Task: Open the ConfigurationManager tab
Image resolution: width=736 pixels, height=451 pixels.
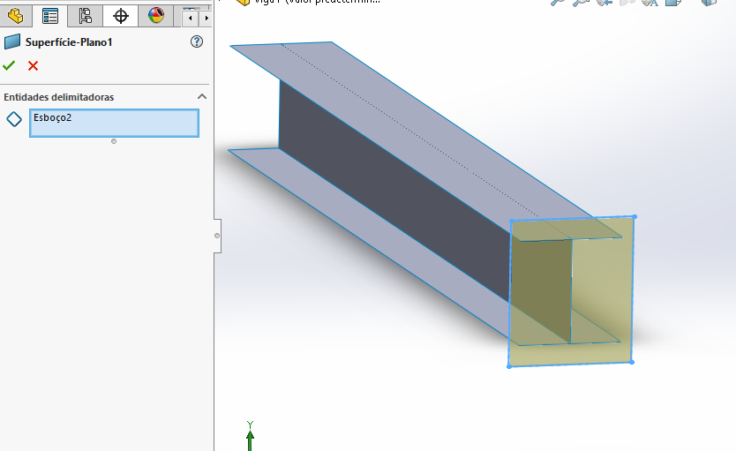Action: coord(85,16)
